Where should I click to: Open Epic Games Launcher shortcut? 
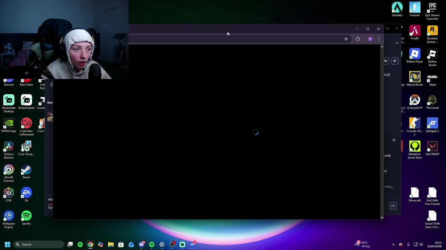[432, 11]
